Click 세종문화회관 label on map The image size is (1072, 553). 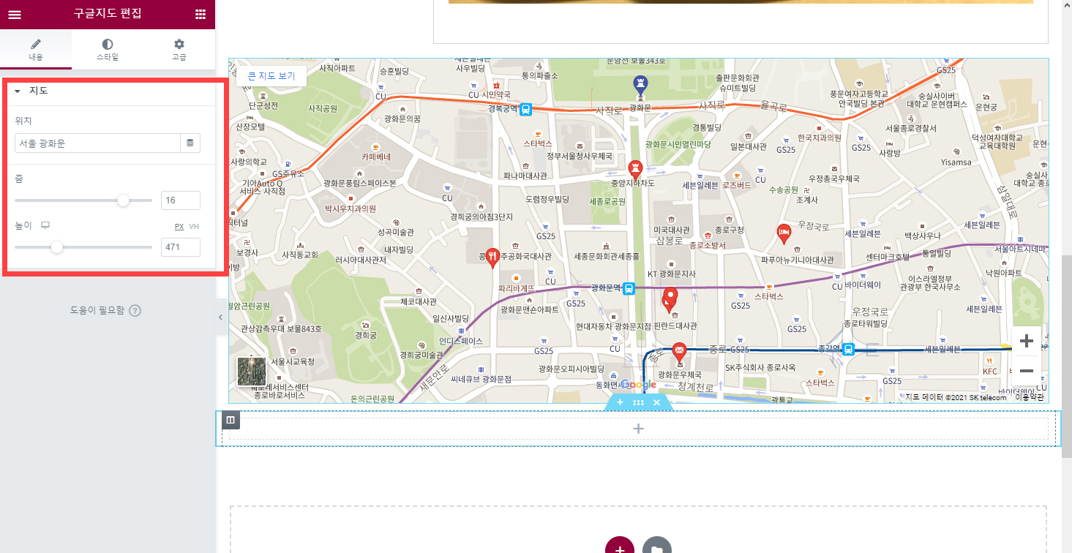click(607, 257)
